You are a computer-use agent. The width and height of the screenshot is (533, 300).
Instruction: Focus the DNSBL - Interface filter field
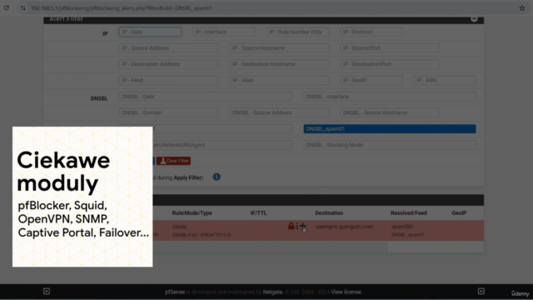click(x=390, y=97)
